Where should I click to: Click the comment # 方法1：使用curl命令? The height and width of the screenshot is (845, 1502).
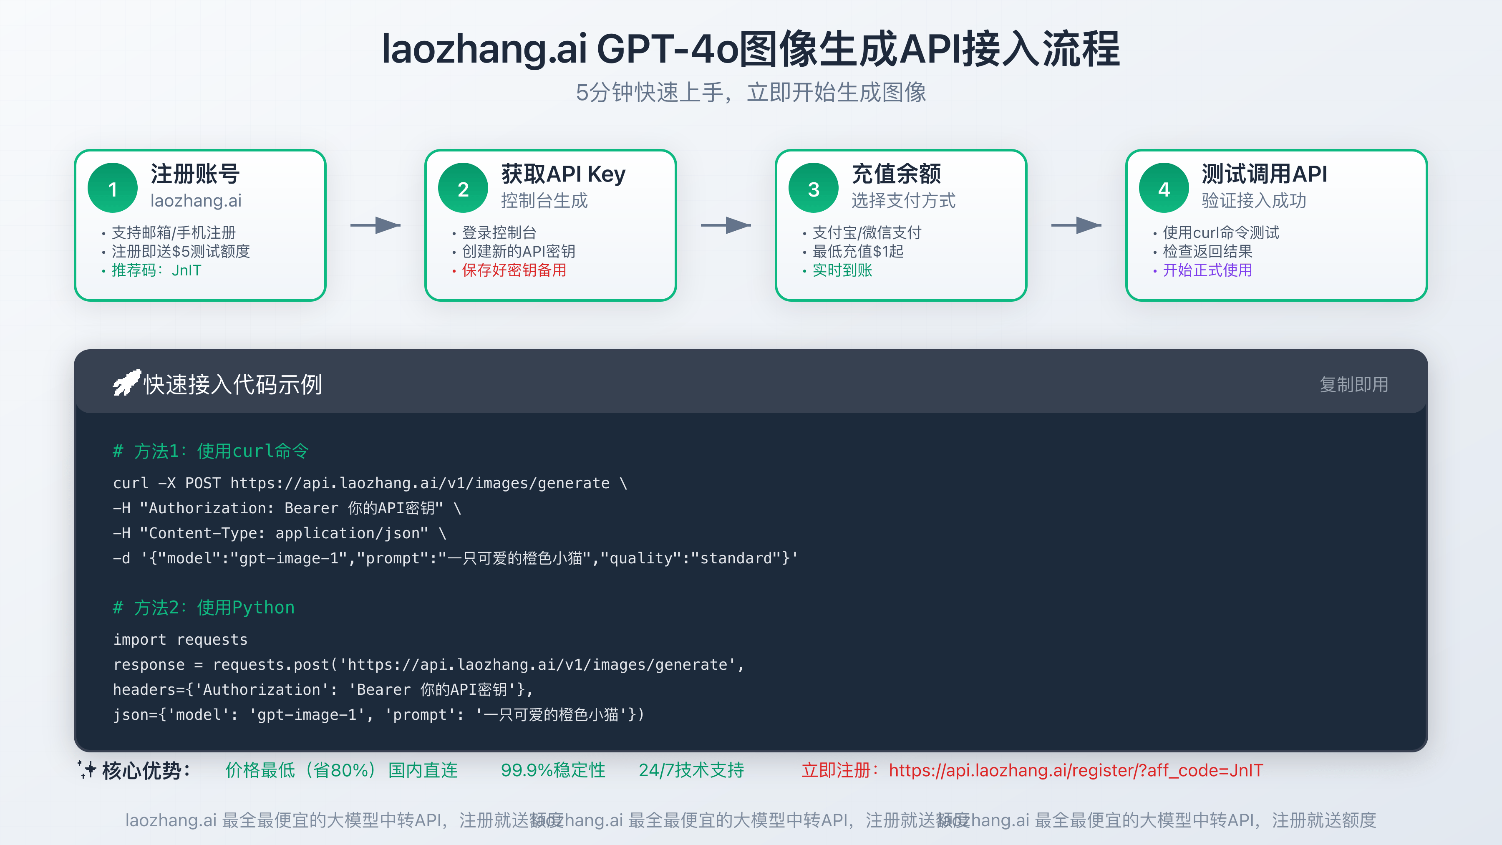point(211,451)
